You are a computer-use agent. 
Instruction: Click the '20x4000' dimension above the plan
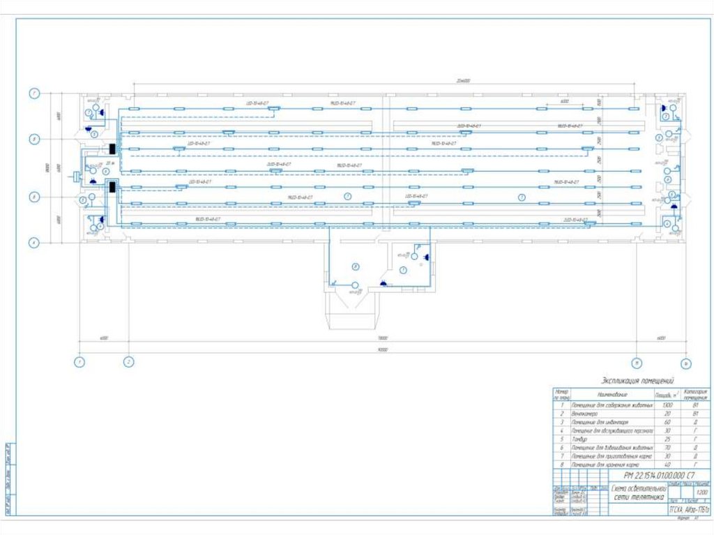pos(463,81)
